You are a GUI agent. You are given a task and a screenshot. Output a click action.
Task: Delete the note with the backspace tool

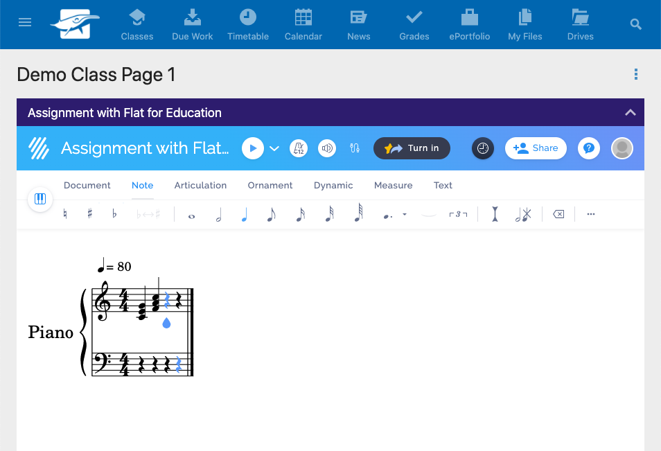[x=558, y=214]
